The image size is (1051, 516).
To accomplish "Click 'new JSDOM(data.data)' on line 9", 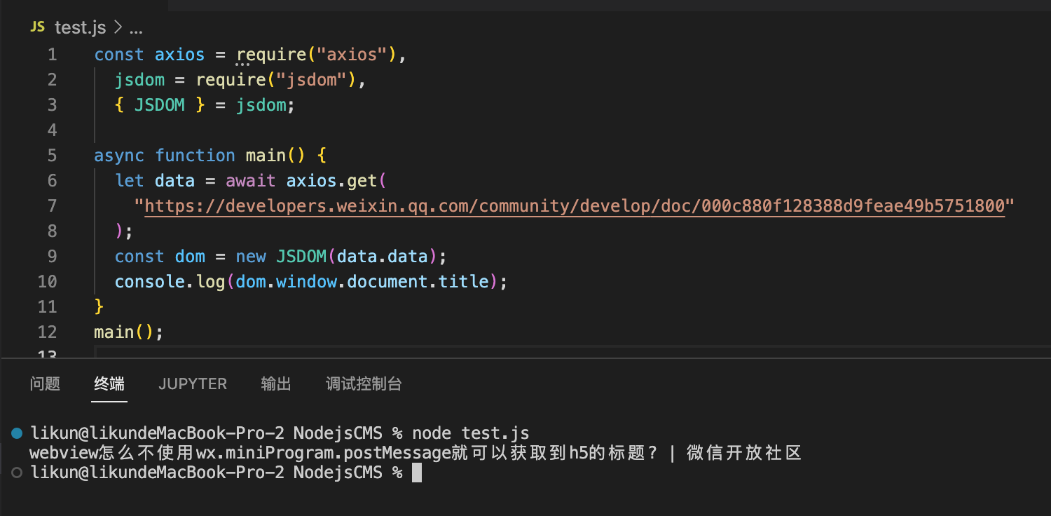I will 336,257.
